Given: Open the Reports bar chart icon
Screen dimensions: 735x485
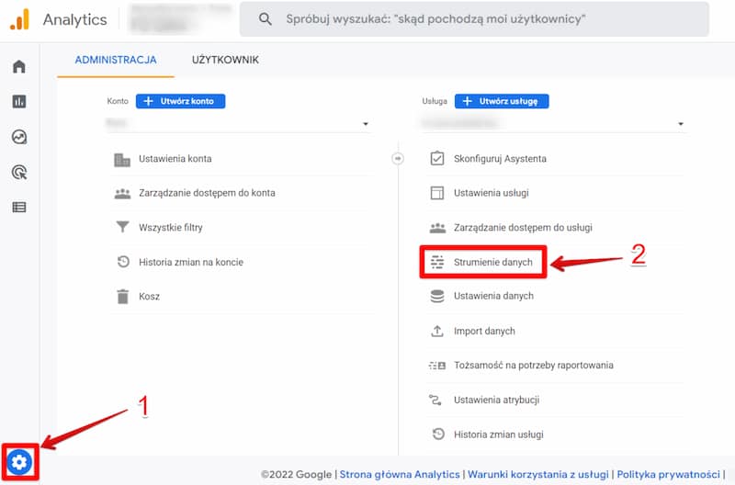Looking at the screenshot, I should point(19,101).
